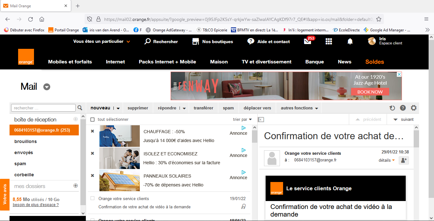Image resolution: width=434 pixels, height=221 pixels.
Task: Click supprimer to delete mail
Action: coord(138,108)
